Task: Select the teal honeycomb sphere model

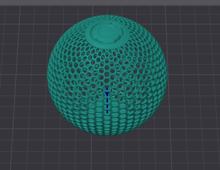Action: tap(107, 75)
